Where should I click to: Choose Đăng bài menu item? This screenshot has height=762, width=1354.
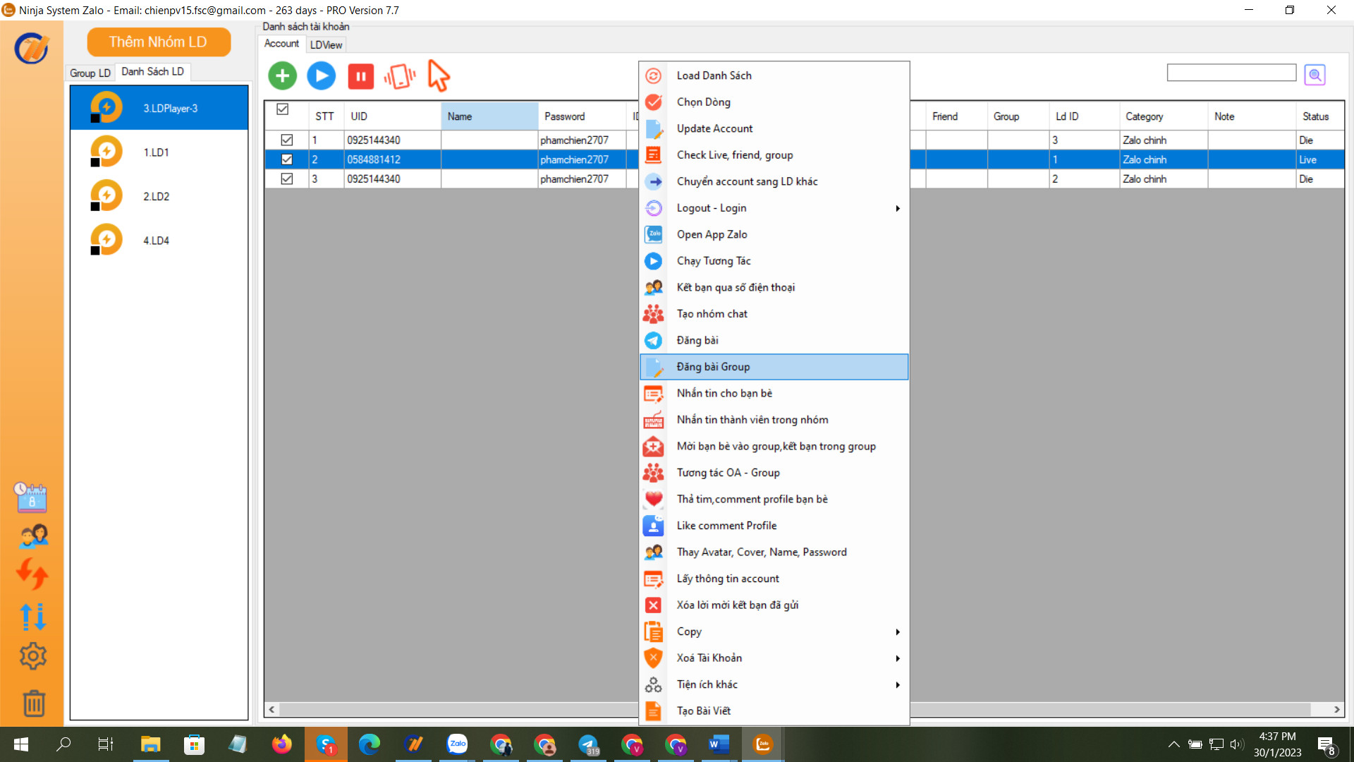pos(774,340)
